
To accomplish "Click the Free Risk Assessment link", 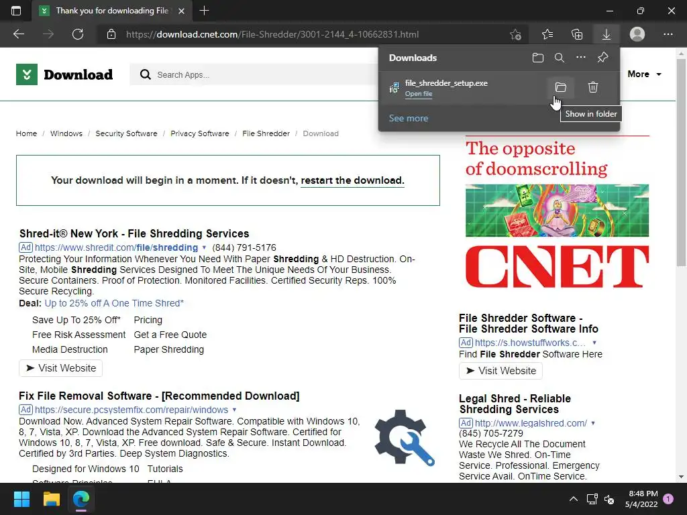I will (79, 335).
